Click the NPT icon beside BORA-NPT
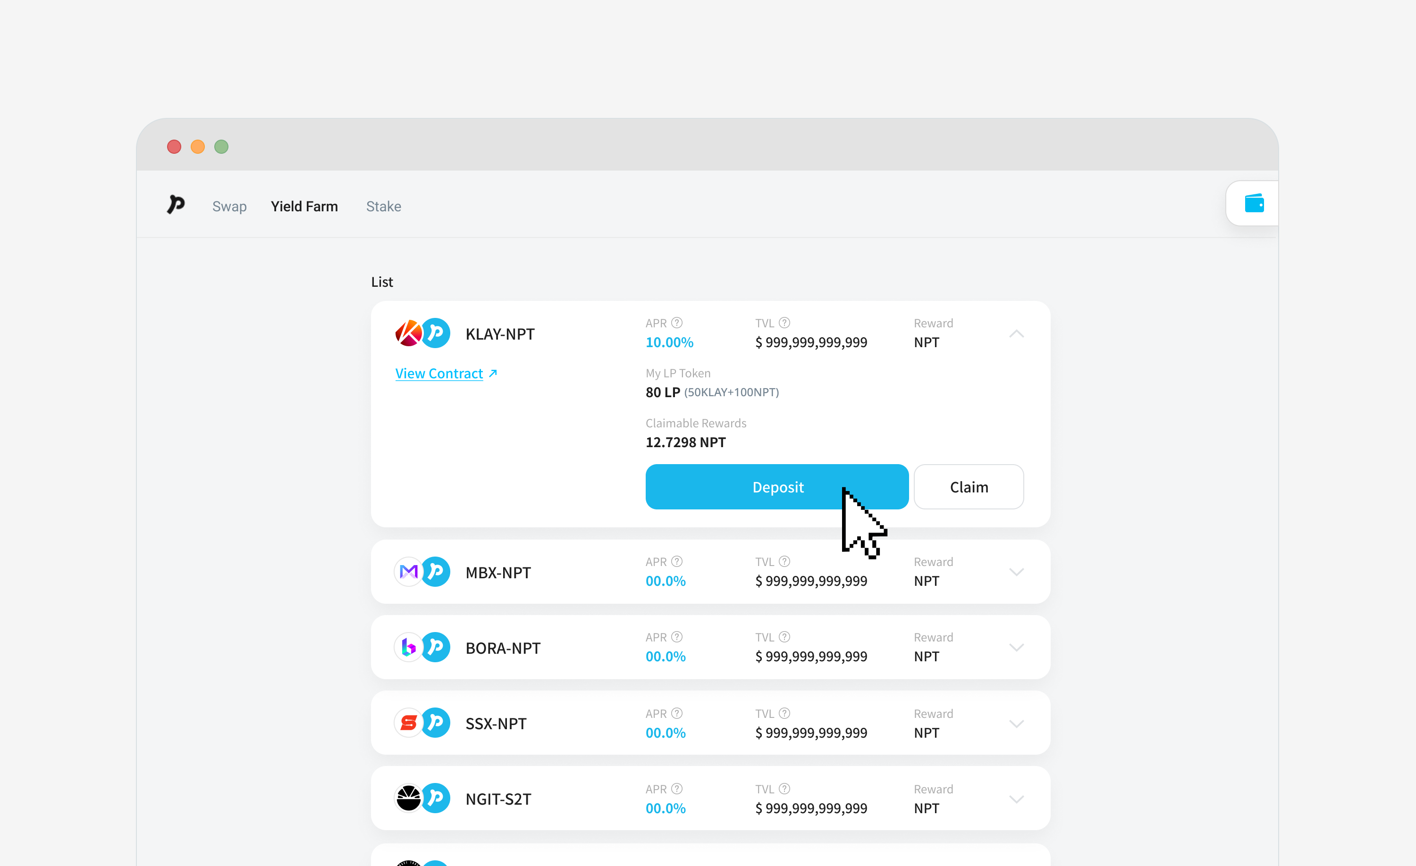Viewport: 1416px width, 866px height. coord(436,647)
